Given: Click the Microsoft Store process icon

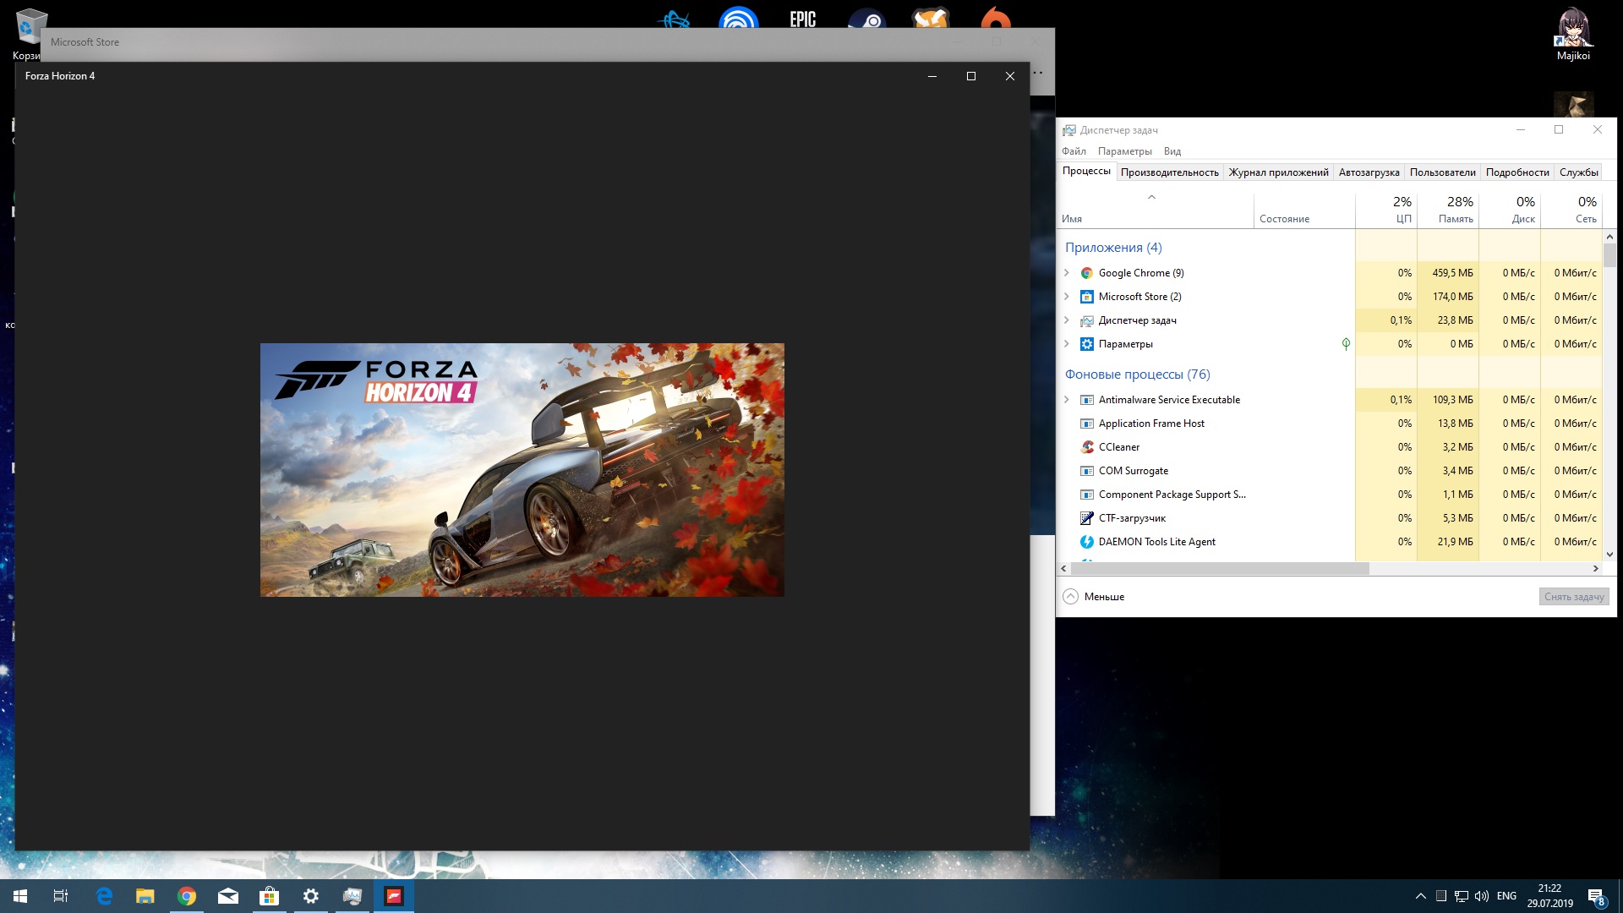Looking at the screenshot, I should (x=1087, y=297).
